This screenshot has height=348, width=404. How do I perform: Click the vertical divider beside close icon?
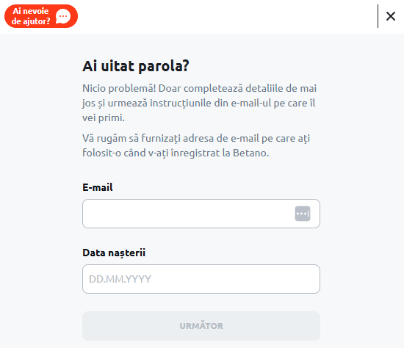click(x=378, y=16)
